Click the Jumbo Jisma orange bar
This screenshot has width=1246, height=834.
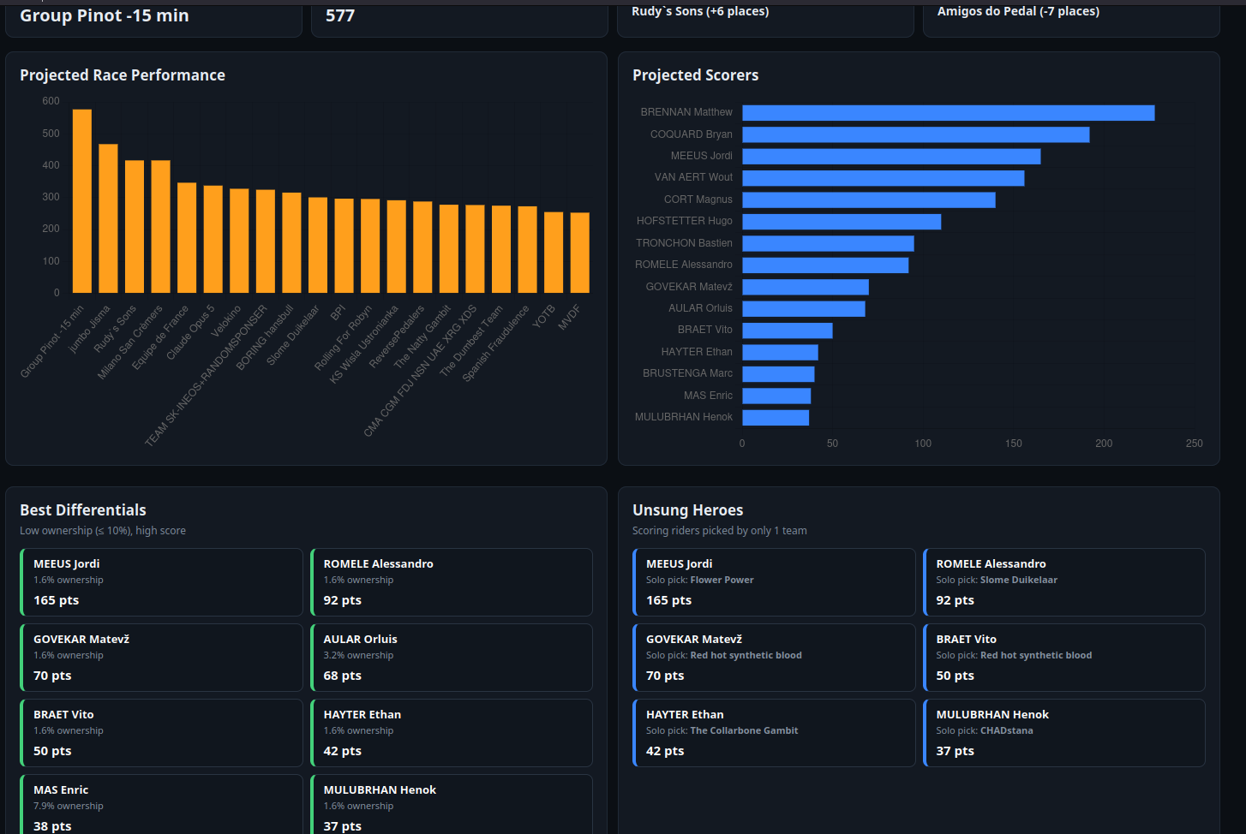[108, 218]
